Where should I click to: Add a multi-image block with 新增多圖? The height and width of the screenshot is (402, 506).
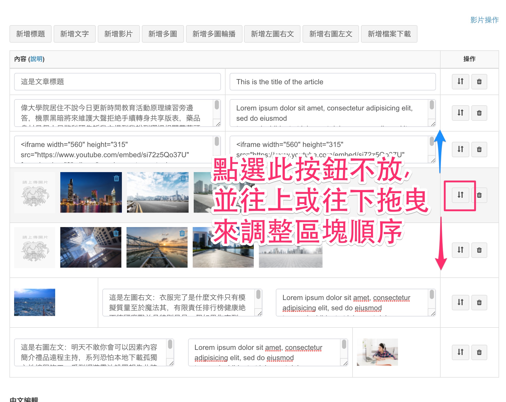[163, 34]
